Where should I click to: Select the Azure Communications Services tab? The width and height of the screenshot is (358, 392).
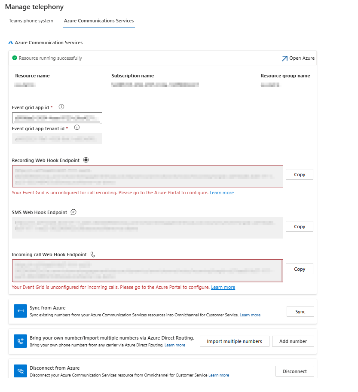(x=99, y=21)
